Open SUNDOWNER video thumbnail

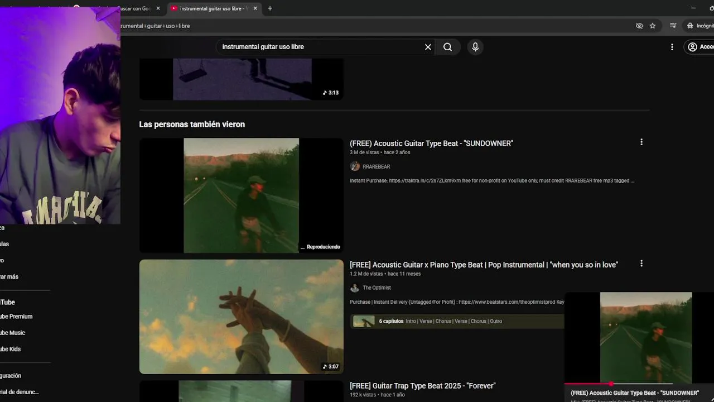pos(241,195)
